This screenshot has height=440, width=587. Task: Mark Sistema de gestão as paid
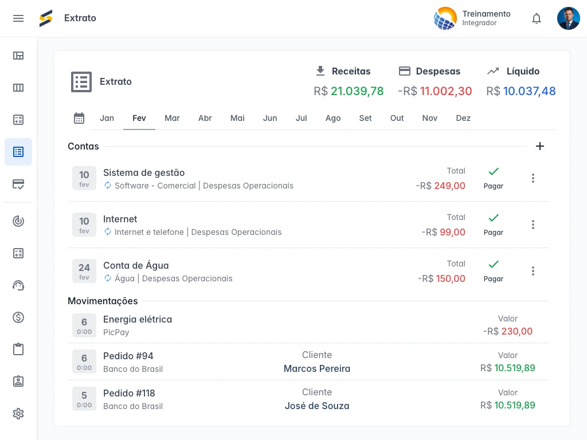click(493, 178)
